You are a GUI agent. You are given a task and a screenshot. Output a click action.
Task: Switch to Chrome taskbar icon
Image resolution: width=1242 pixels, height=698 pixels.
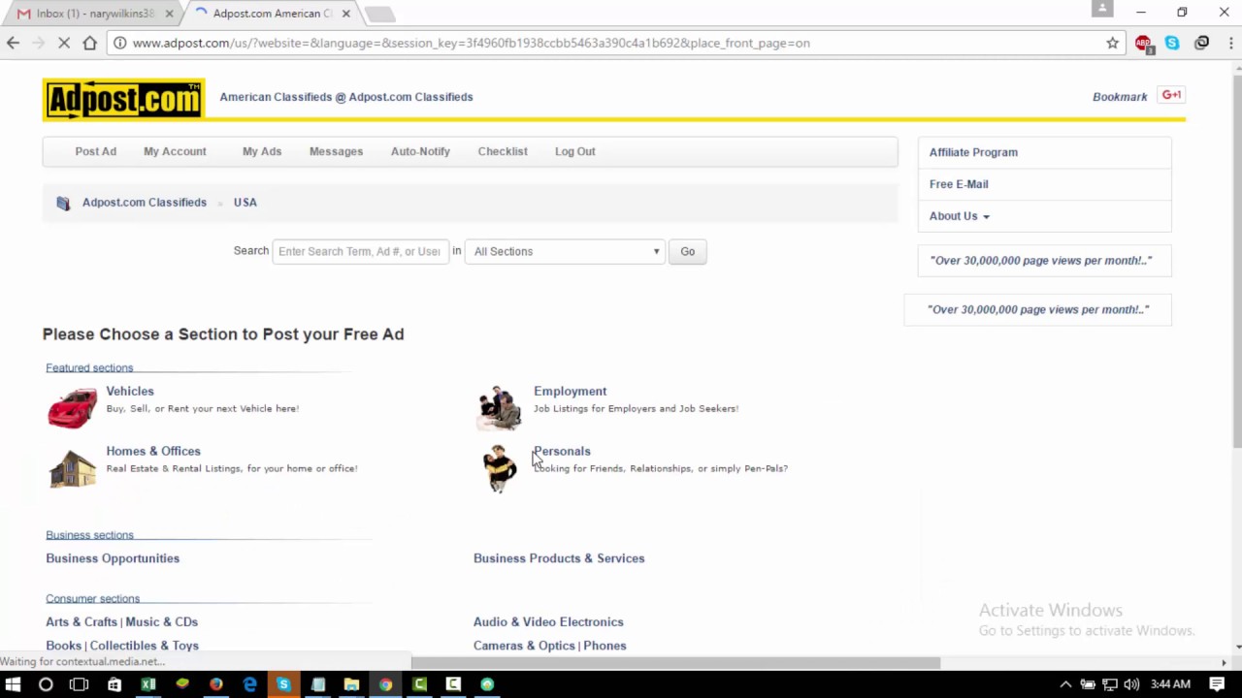click(x=385, y=684)
